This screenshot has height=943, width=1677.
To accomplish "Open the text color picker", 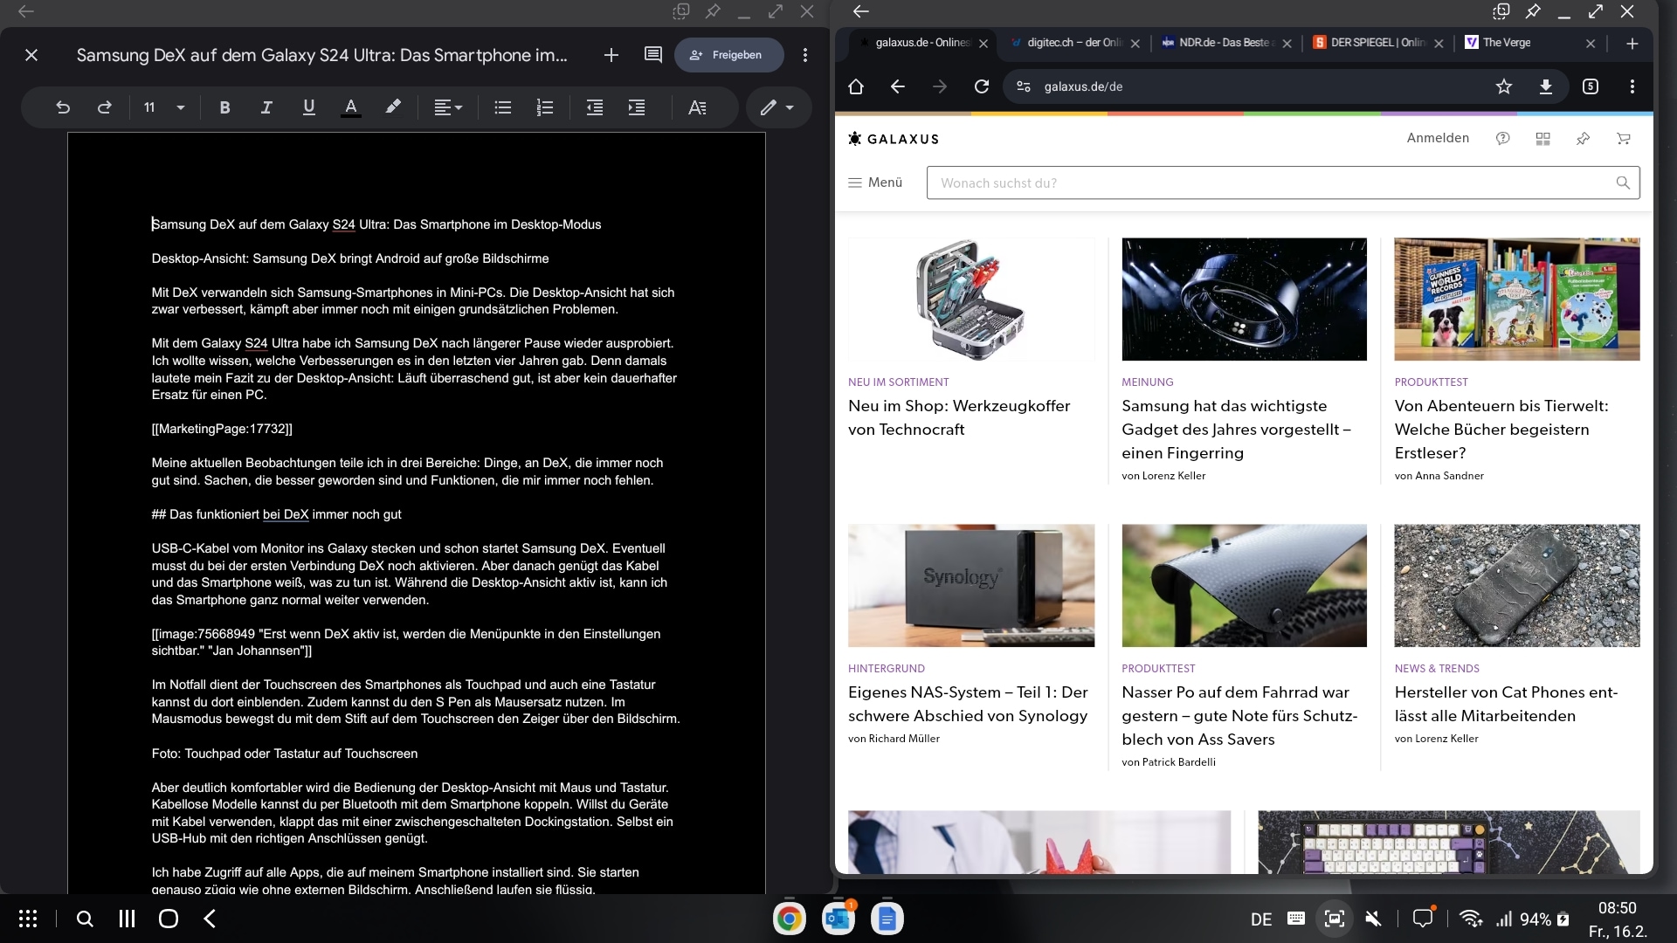I will pyautogui.click(x=349, y=107).
